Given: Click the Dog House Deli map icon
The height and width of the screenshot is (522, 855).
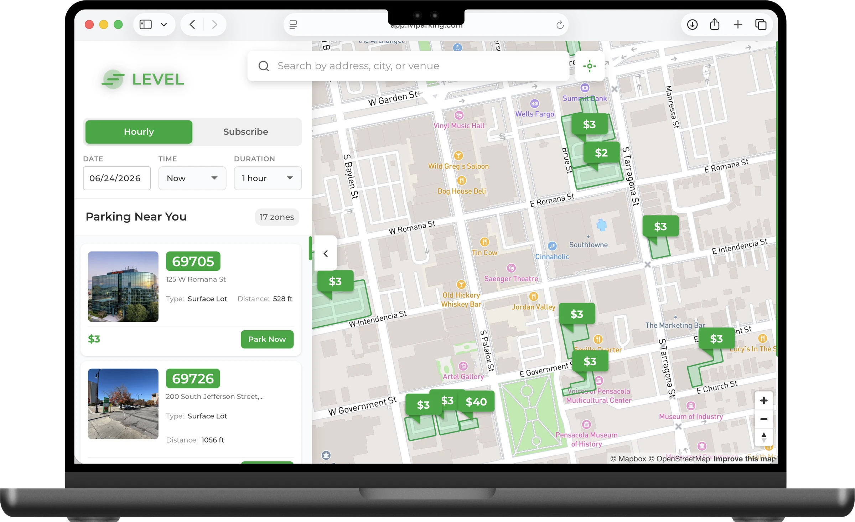Looking at the screenshot, I should (x=462, y=181).
